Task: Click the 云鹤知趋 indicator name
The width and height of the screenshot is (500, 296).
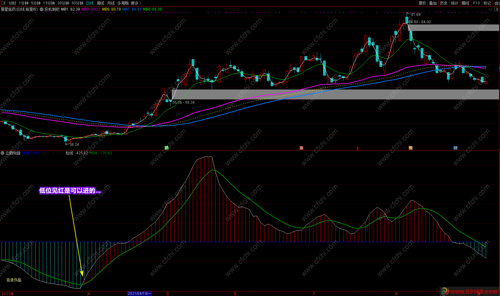Action: [13, 153]
